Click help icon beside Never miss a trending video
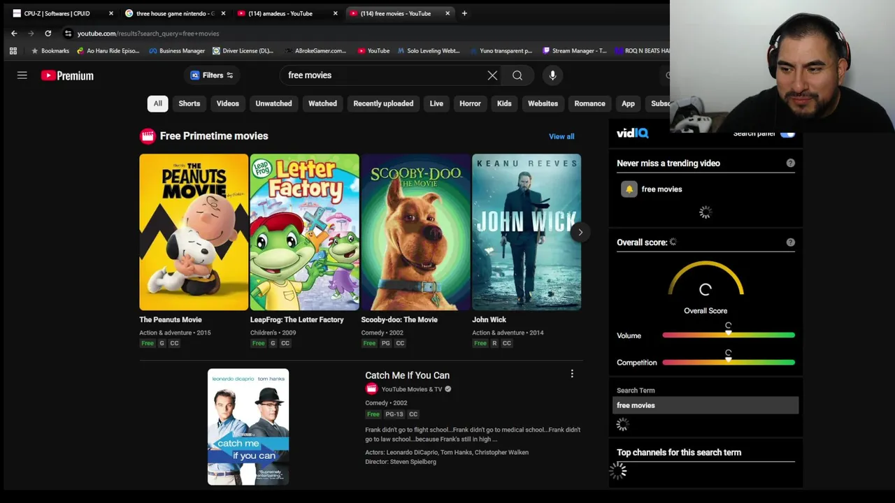The height and width of the screenshot is (503, 895). (791, 163)
